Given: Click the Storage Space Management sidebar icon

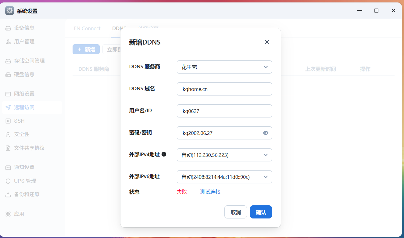Looking at the screenshot, I should 8,61.
